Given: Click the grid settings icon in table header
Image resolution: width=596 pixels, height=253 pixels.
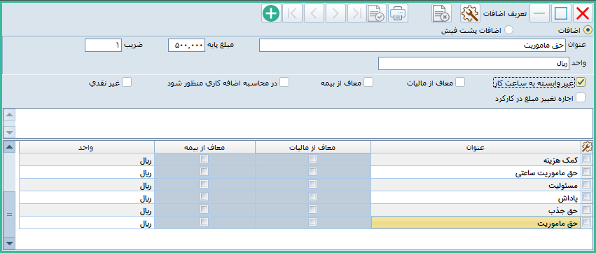Looking at the screenshot, I should click(x=587, y=146).
